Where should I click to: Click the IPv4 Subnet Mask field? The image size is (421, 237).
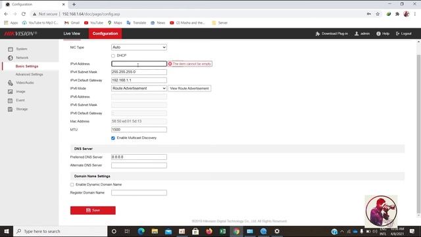pyautogui.click(x=139, y=72)
